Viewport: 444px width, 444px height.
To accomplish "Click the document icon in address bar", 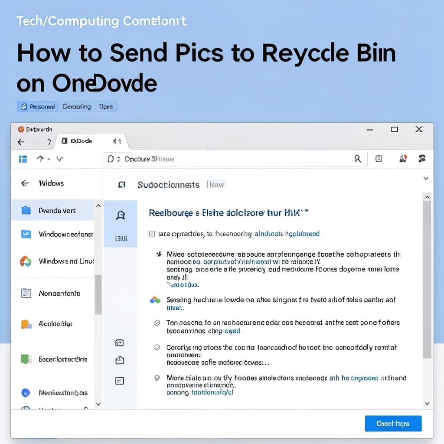I will point(111,159).
